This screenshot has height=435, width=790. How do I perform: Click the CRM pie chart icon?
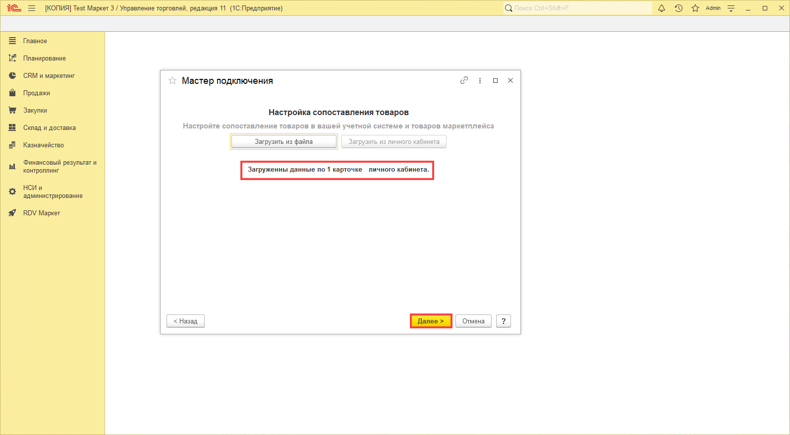(12, 75)
